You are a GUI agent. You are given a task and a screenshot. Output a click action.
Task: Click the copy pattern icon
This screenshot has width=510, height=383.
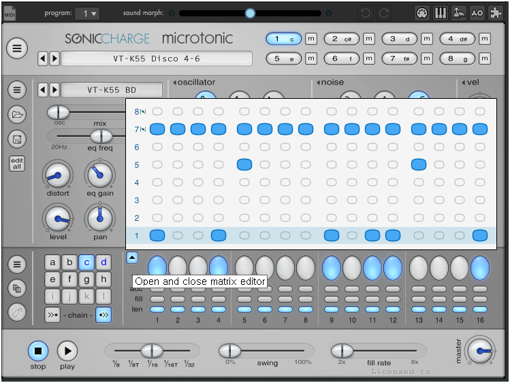tap(17, 288)
